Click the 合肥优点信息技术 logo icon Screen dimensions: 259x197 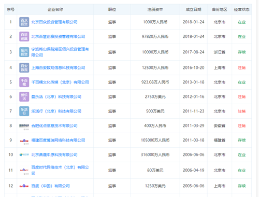[24, 126]
